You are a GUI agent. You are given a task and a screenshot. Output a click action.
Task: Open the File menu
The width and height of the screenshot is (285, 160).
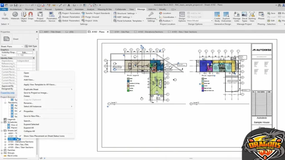pos(4,9)
